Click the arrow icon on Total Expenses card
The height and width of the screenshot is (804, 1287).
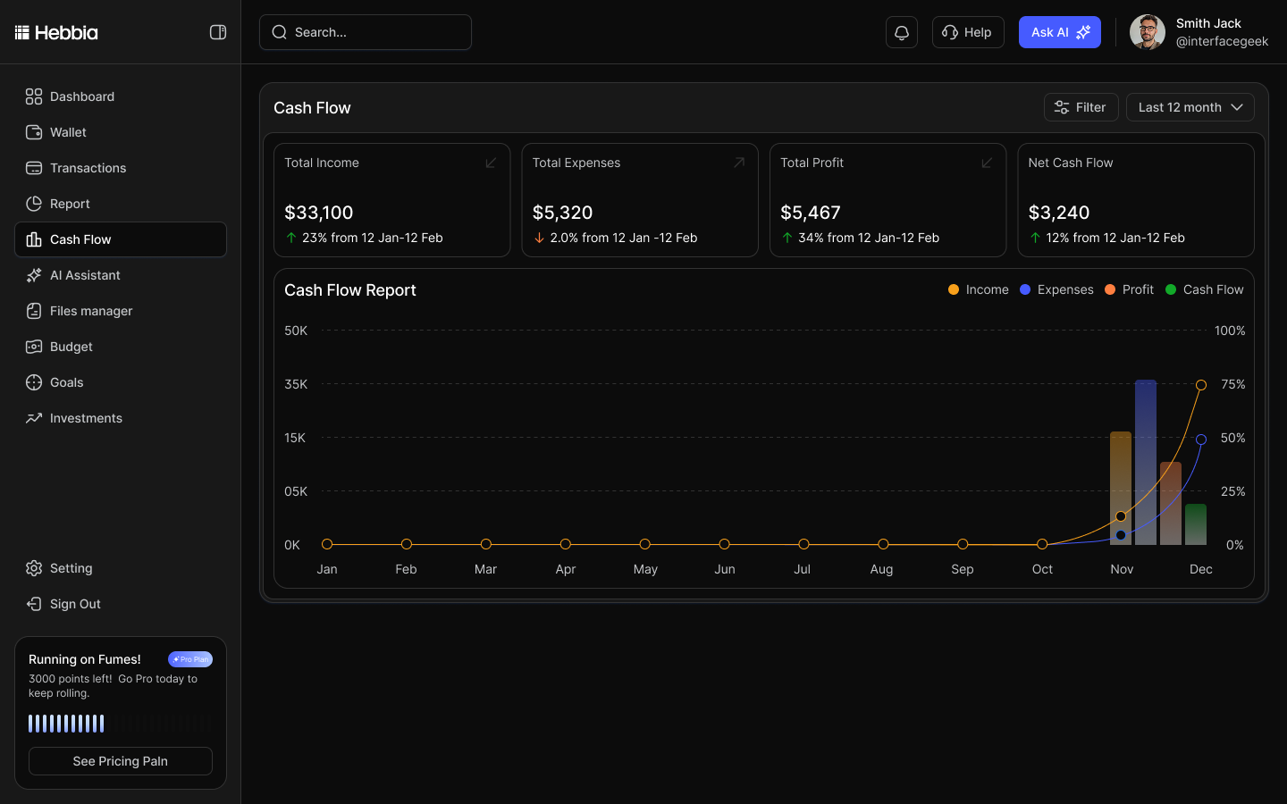click(x=739, y=163)
